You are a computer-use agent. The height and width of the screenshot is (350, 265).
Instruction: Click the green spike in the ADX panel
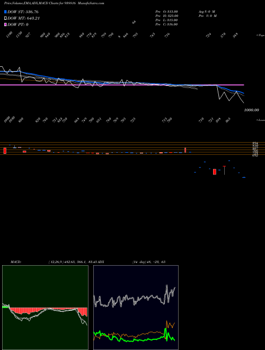pyautogui.click(x=165, y=331)
